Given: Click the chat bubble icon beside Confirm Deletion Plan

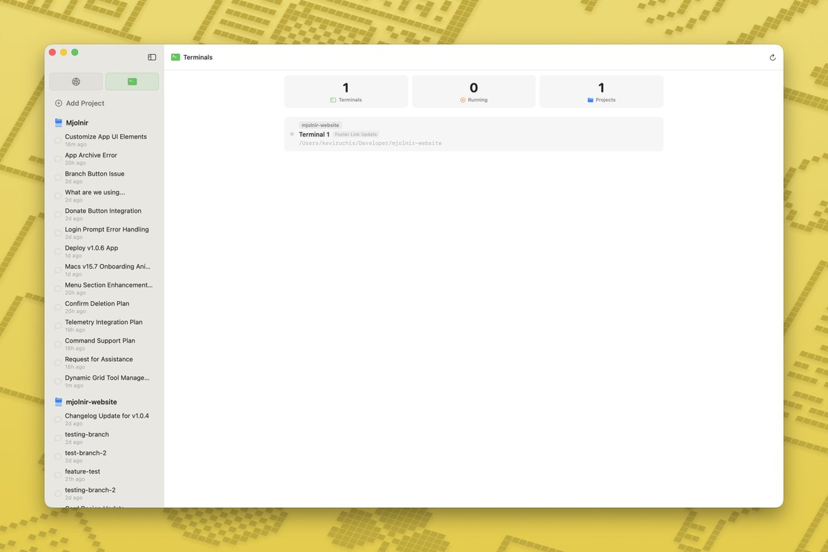Looking at the screenshot, I should 58,308.
